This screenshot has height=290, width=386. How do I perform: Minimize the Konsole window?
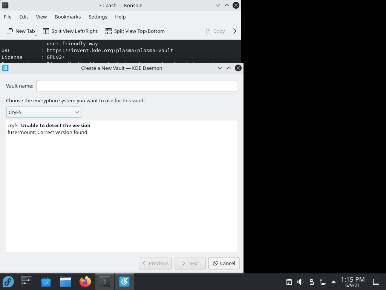[x=218, y=5]
